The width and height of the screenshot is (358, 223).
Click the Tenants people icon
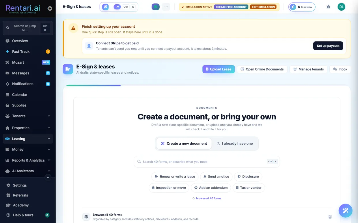tap(8, 116)
